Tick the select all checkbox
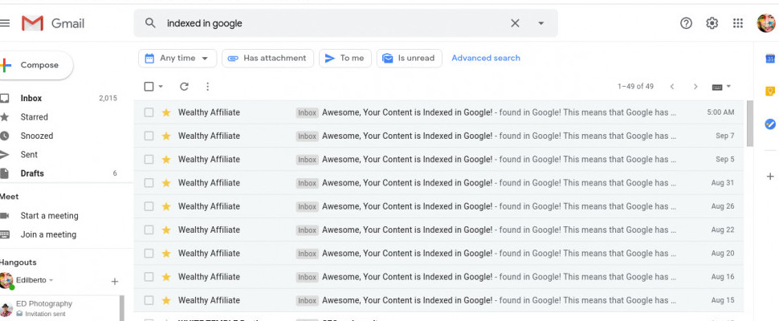779x321 pixels. 149,87
